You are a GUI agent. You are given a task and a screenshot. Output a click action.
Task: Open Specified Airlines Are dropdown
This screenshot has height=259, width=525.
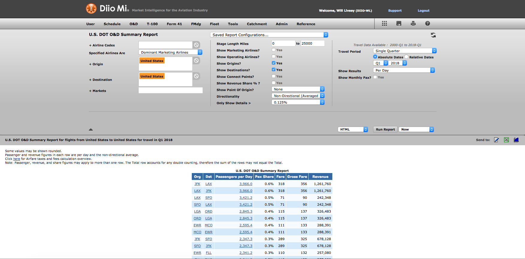click(x=171, y=52)
